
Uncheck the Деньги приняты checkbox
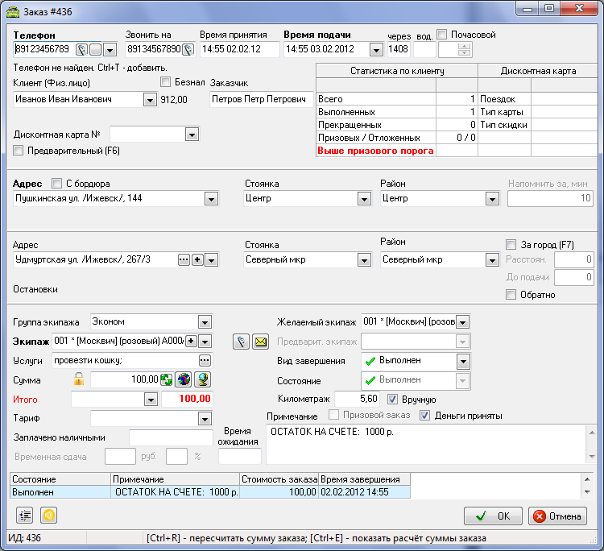[x=425, y=416]
